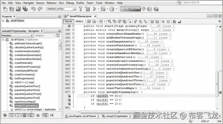
Task: Click the New Project icon
Action: 12,9
